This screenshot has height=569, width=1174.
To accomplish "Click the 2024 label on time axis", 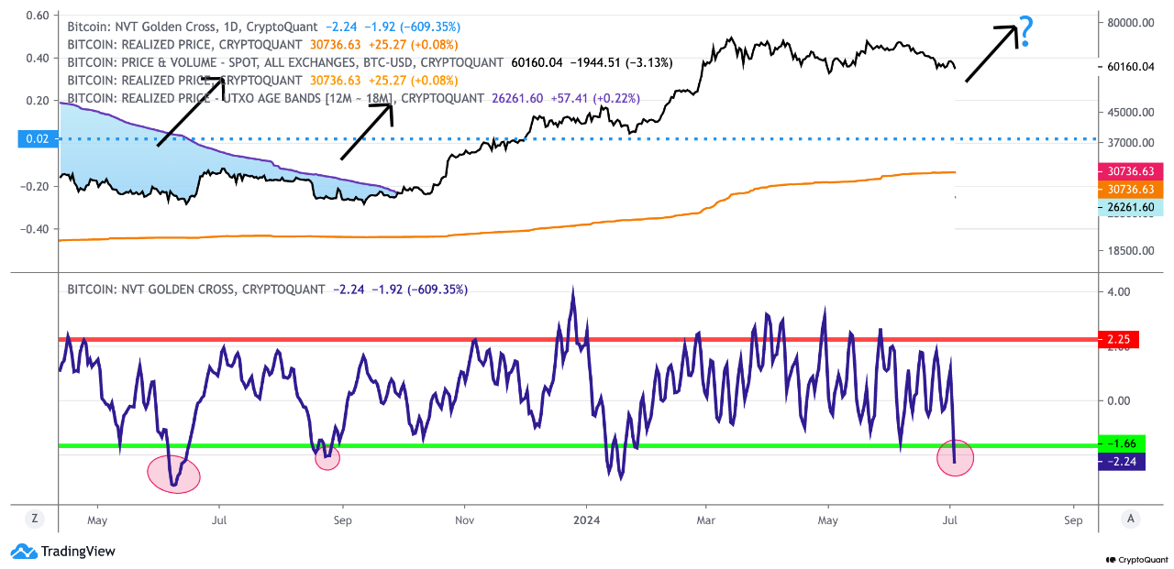I will (x=585, y=520).
